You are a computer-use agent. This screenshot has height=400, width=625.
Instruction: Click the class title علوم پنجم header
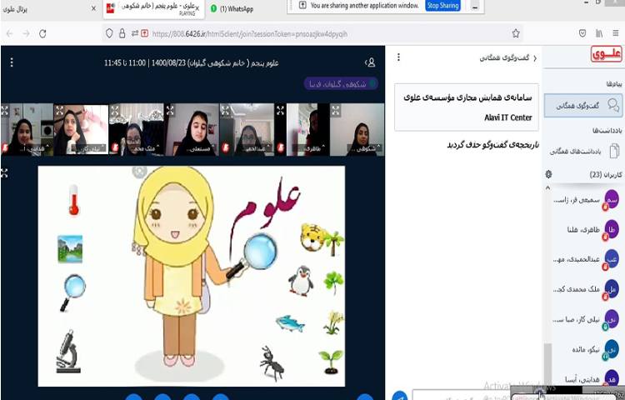pyautogui.click(x=192, y=63)
